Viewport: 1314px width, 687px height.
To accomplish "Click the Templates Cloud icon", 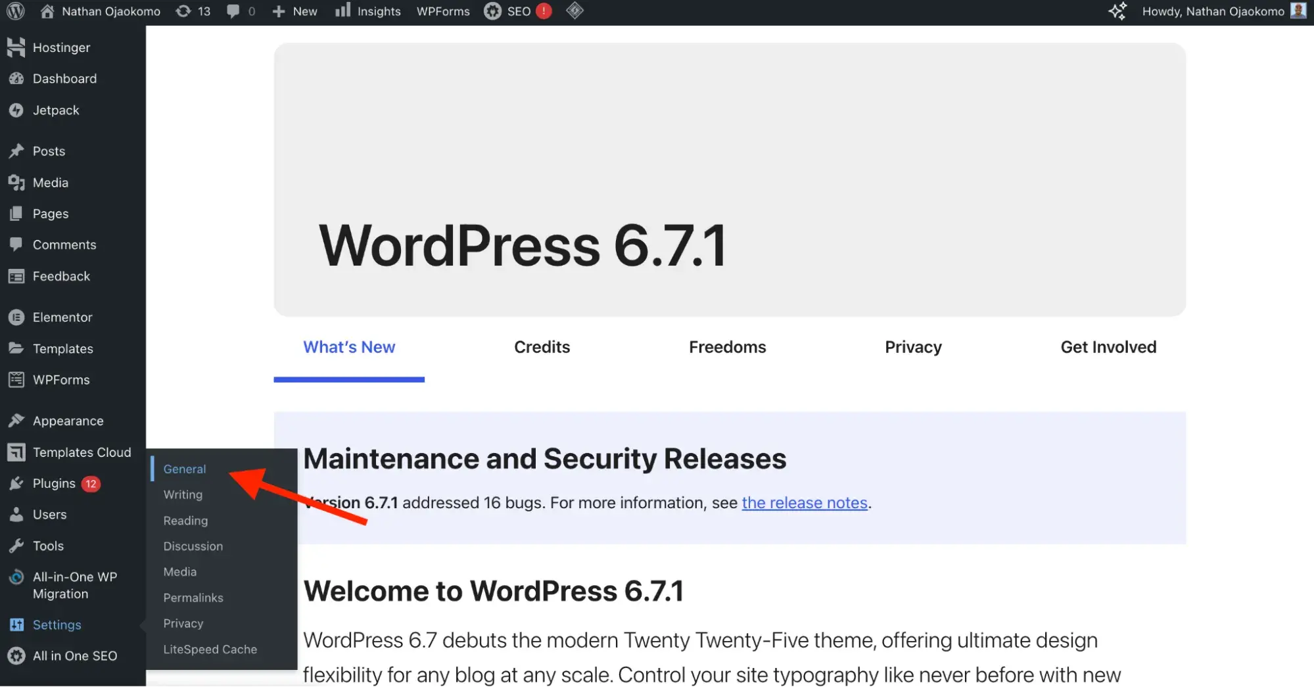I will (x=16, y=452).
